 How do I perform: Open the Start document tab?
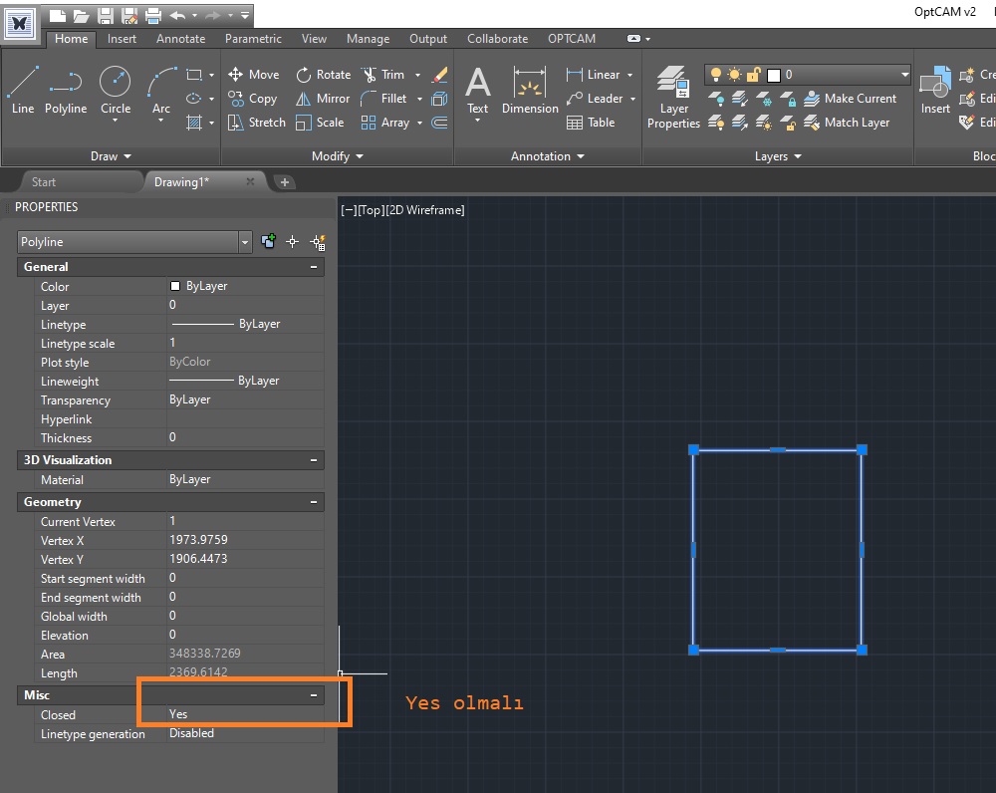44,182
